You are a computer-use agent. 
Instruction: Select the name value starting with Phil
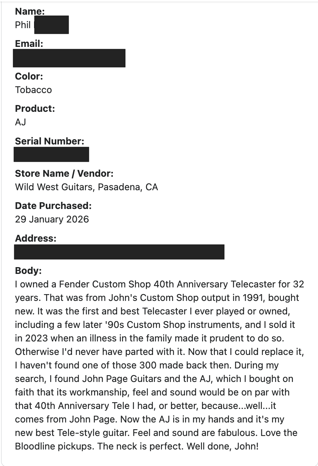tap(42, 25)
